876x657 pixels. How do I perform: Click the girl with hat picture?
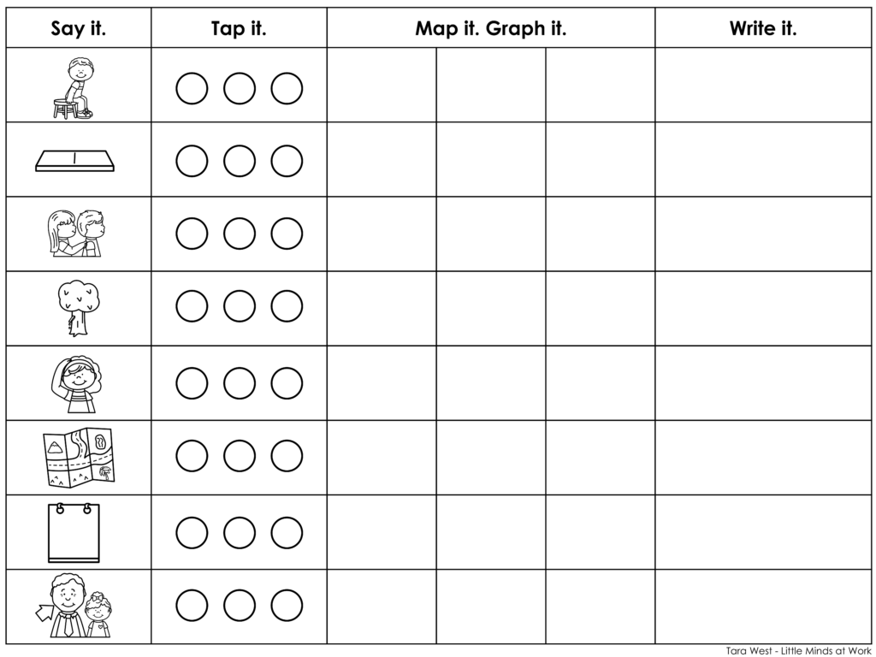coord(75,383)
